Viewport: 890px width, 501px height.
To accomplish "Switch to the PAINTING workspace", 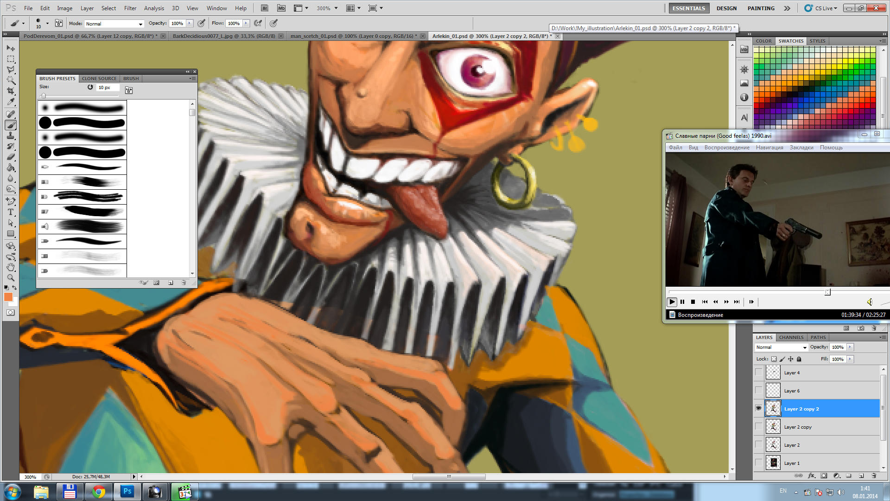I will click(761, 8).
